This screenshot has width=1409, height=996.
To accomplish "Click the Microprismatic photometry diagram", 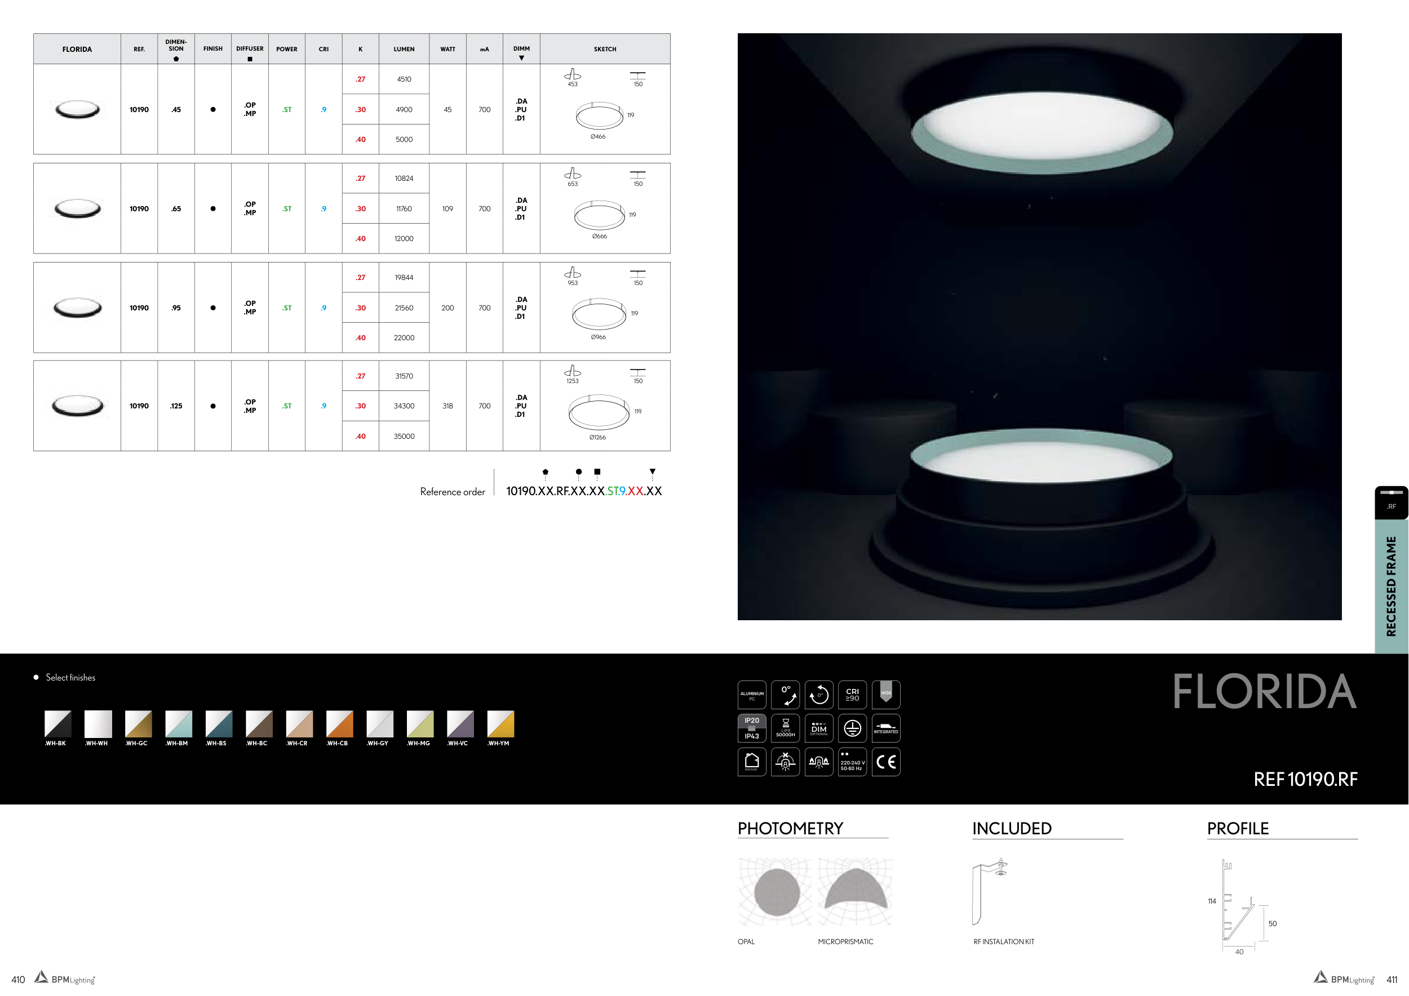I will [855, 892].
